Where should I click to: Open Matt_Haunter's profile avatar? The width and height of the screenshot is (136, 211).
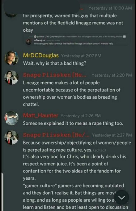click(x=11, y=118)
